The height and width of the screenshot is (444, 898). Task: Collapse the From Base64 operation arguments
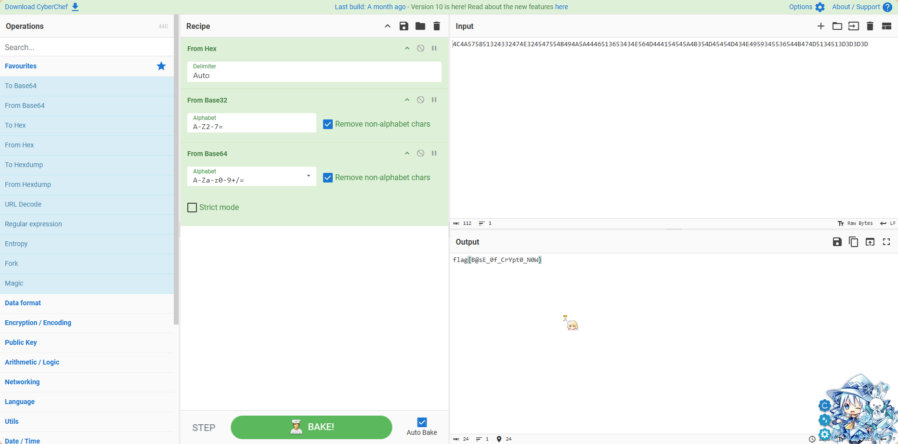[x=407, y=153]
